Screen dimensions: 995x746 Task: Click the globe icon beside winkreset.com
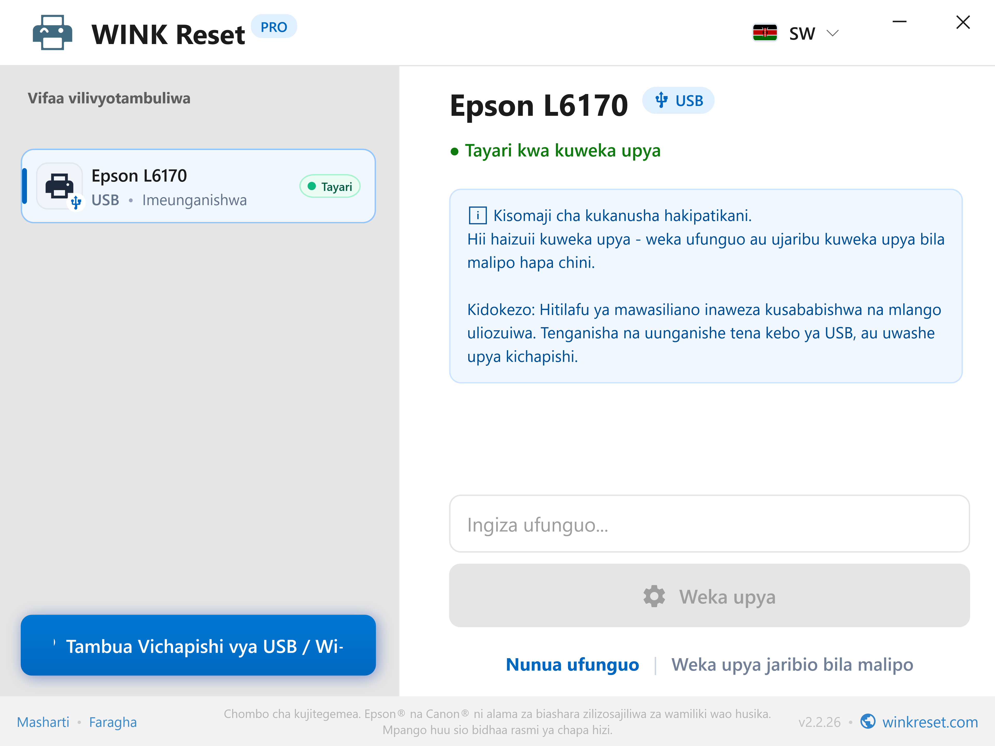click(x=868, y=722)
